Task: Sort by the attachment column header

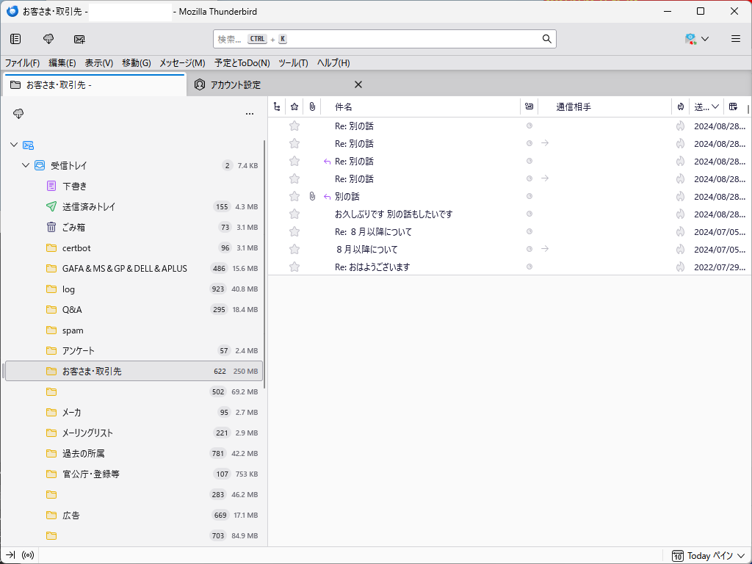Action: click(x=312, y=106)
